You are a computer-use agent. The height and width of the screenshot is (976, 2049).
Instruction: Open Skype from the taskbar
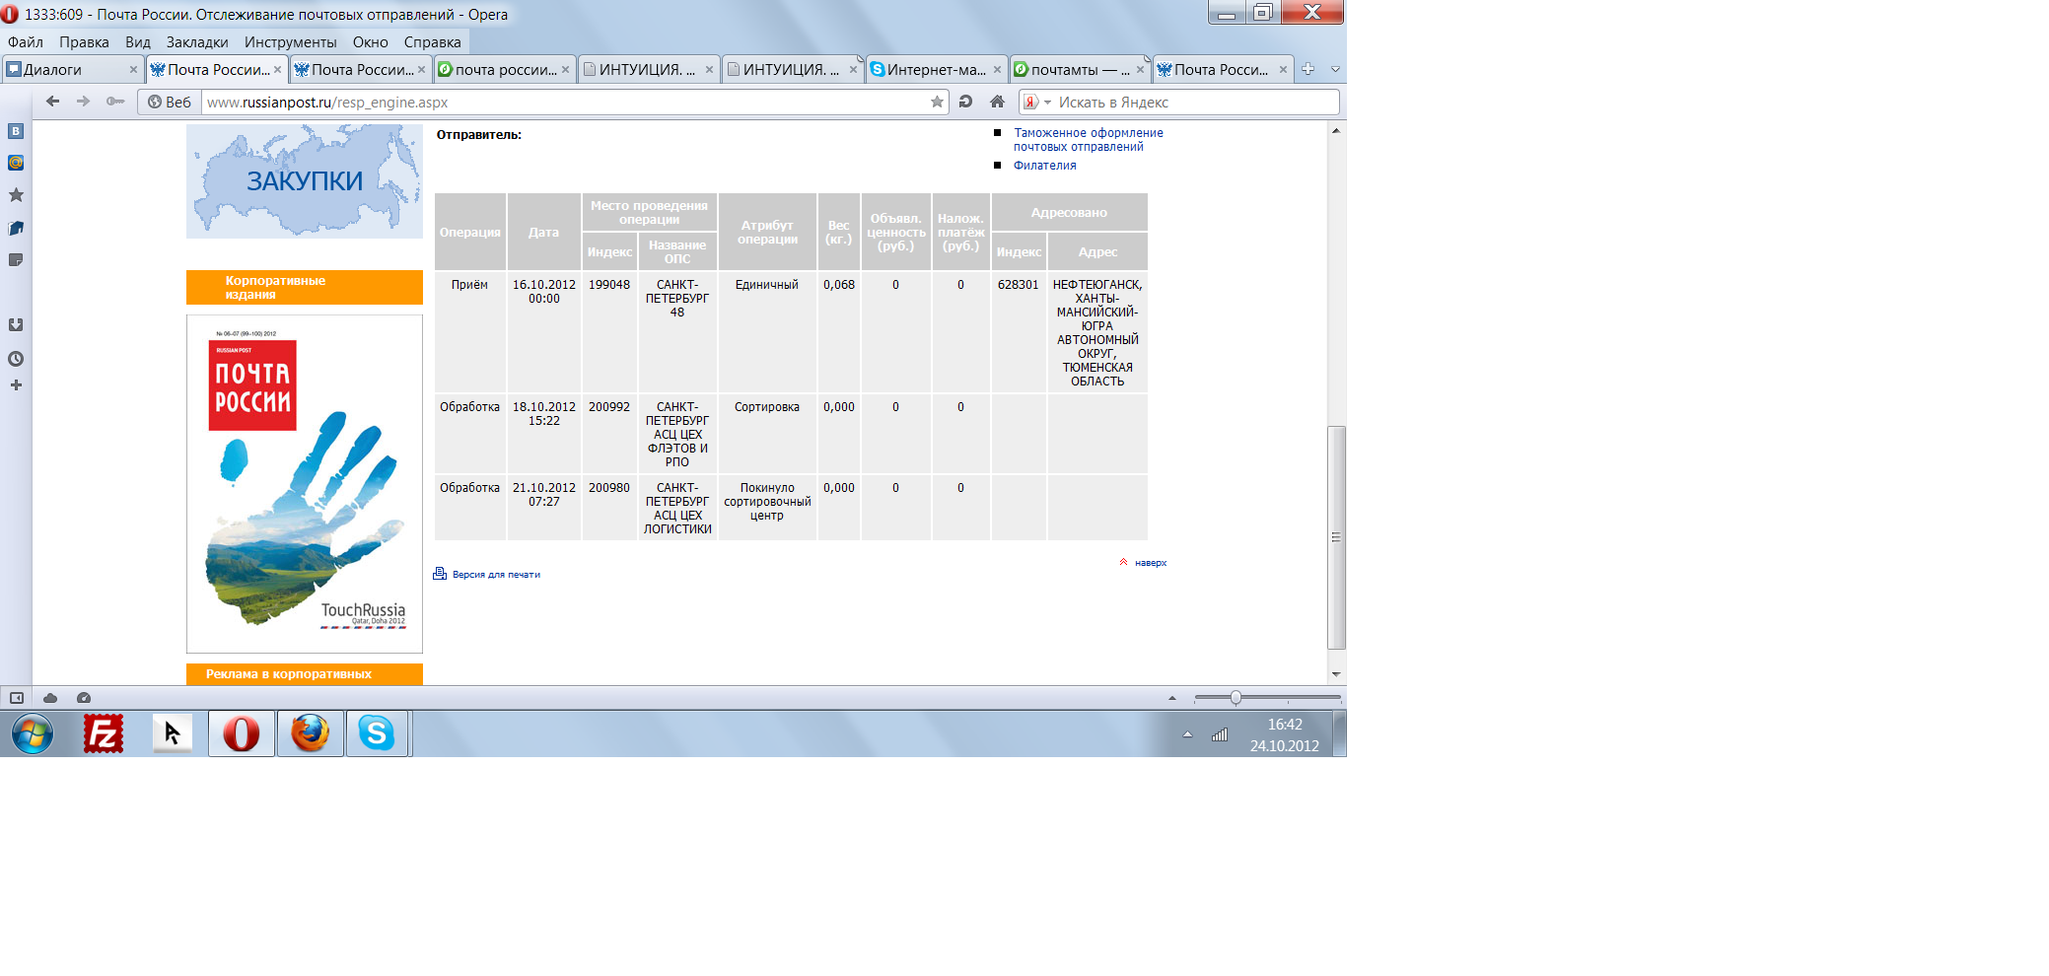click(x=377, y=733)
